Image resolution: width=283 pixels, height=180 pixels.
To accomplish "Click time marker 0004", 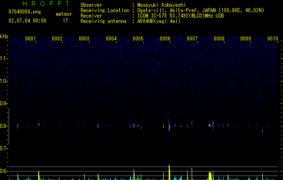I will [111, 39].
